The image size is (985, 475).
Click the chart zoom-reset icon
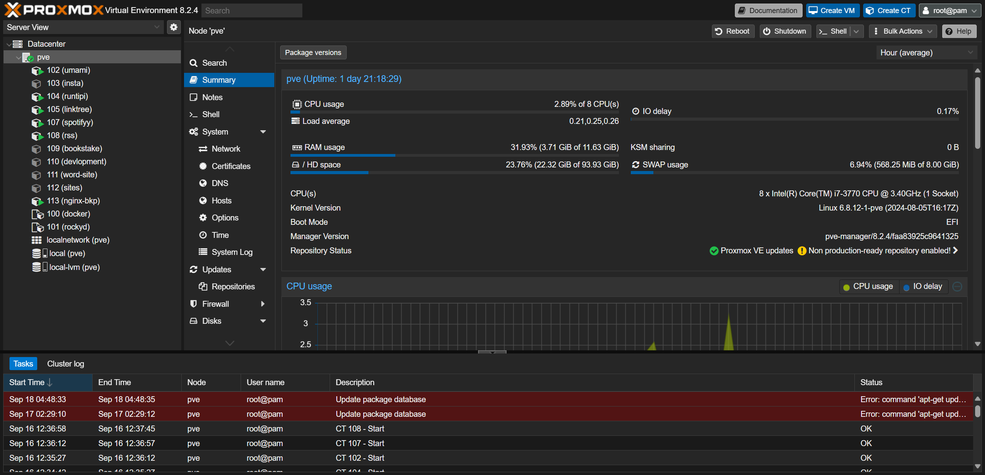click(957, 287)
